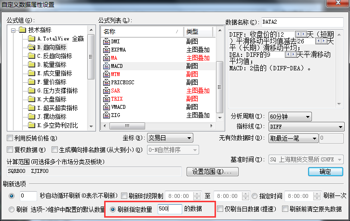Click the H.大盘指标 folder icon
The width and height of the screenshot is (350, 221).
click(31, 99)
